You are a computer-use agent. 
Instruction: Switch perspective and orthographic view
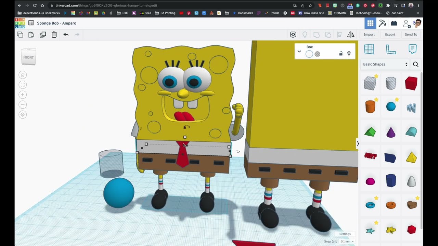pyautogui.click(x=23, y=114)
